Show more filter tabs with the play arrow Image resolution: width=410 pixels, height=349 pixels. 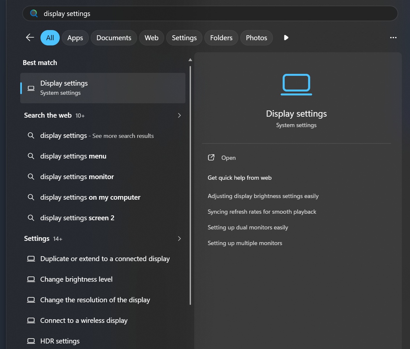286,38
